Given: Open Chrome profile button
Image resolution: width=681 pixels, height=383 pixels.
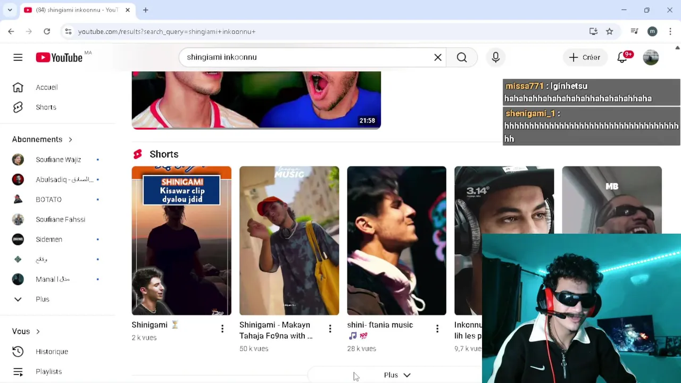Looking at the screenshot, I should click(652, 31).
